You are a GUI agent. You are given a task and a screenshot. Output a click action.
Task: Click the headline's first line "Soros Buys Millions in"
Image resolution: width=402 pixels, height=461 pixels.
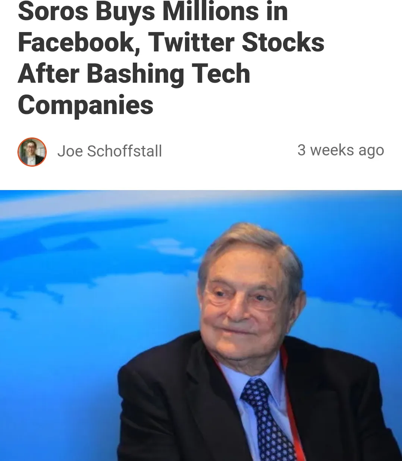[x=153, y=11]
